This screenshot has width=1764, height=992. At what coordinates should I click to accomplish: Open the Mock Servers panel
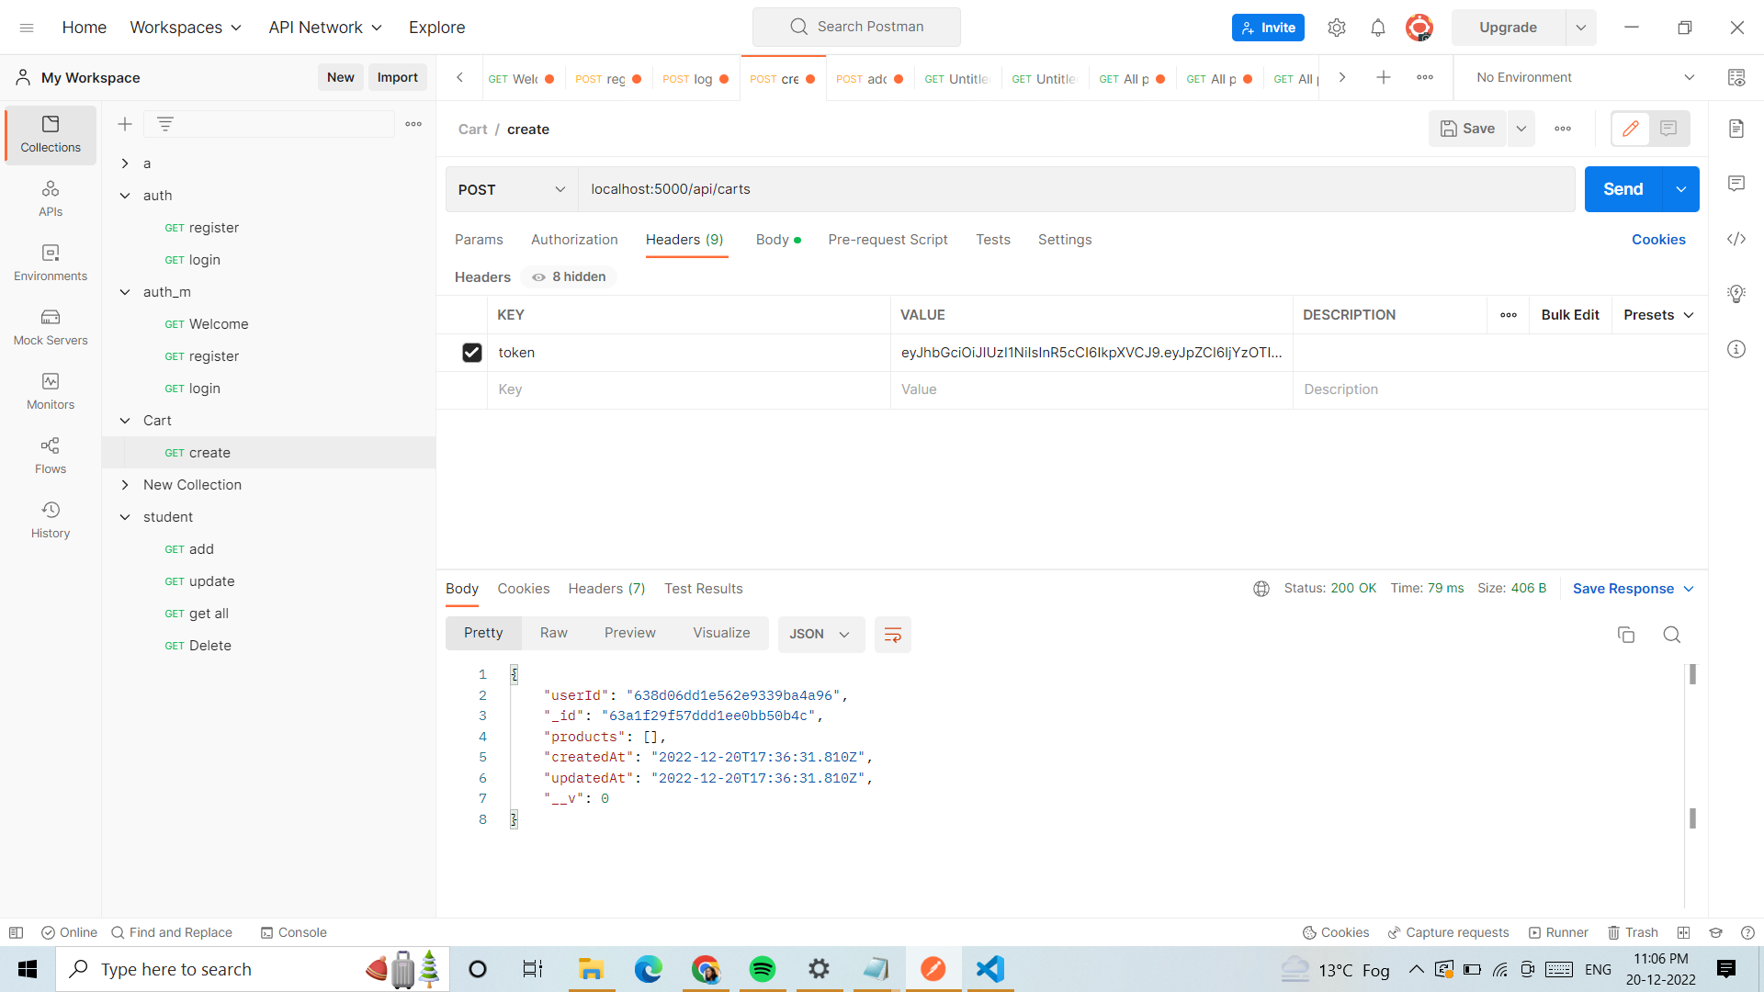point(50,328)
